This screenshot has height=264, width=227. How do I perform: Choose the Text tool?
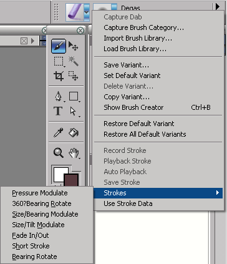[x=58, y=111]
